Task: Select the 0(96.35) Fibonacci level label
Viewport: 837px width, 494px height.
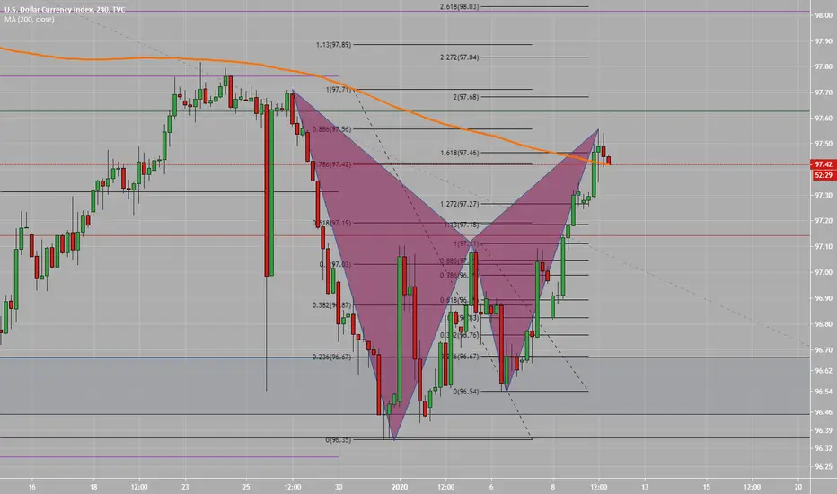Action: pos(339,440)
